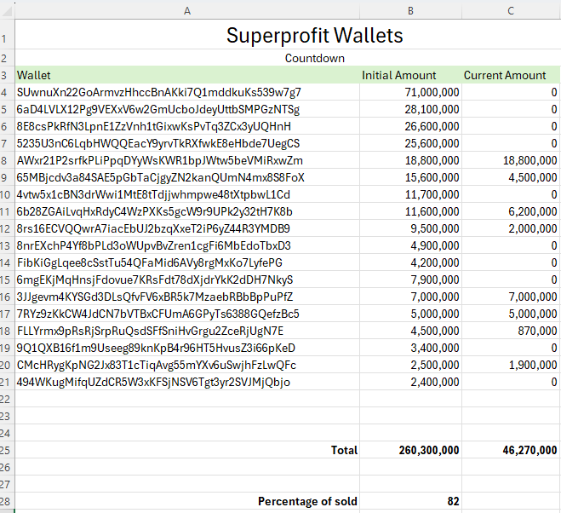The height and width of the screenshot is (513, 561).
Task: Select column B header
Action: click(x=410, y=11)
